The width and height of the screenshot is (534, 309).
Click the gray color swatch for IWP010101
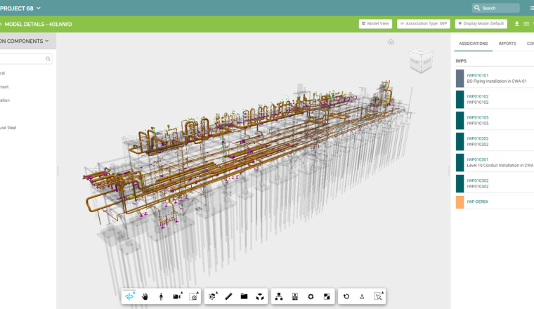[460, 78]
